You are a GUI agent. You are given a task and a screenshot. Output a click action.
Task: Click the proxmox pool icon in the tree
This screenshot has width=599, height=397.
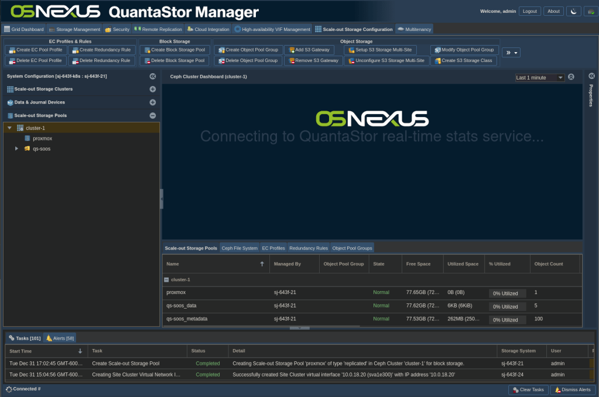(28, 139)
